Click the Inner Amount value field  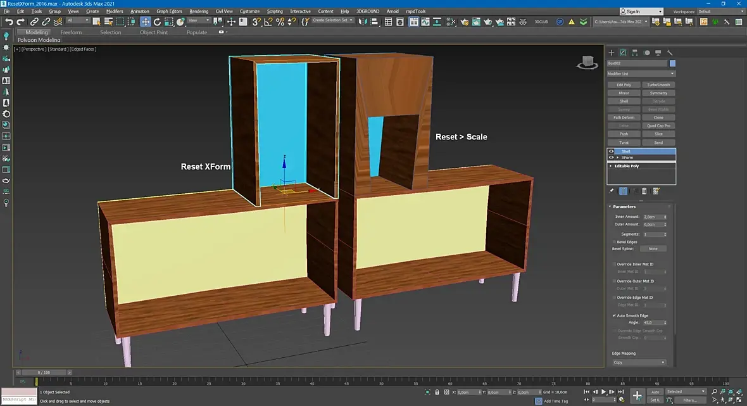pyautogui.click(x=651, y=217)
